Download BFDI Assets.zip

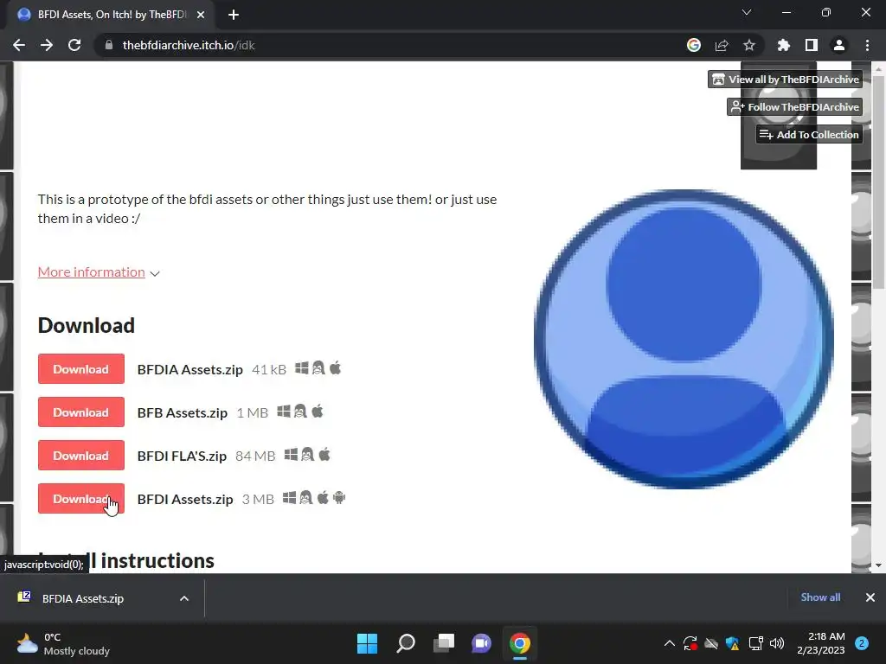pos(80,499)
